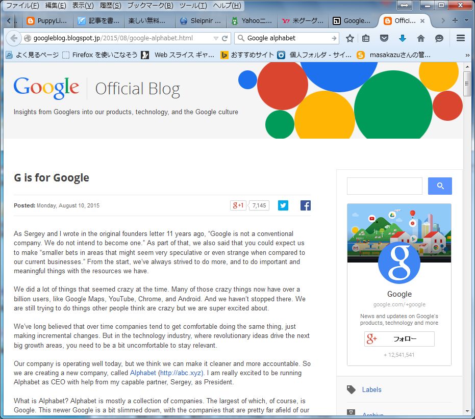Click the Google logo in blog header
The width and height of the screenshot is (475, 419).
coord(46,88)
